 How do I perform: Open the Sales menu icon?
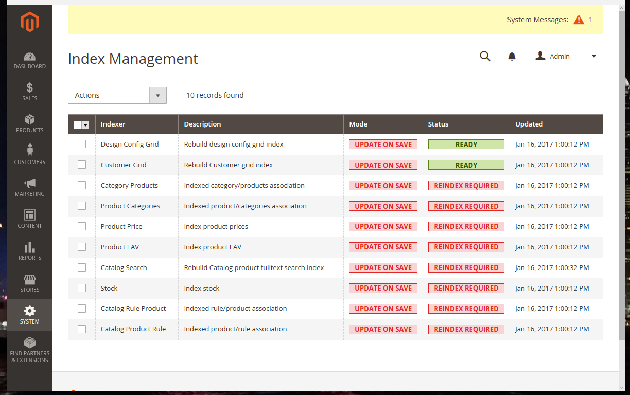pos(30,88)
